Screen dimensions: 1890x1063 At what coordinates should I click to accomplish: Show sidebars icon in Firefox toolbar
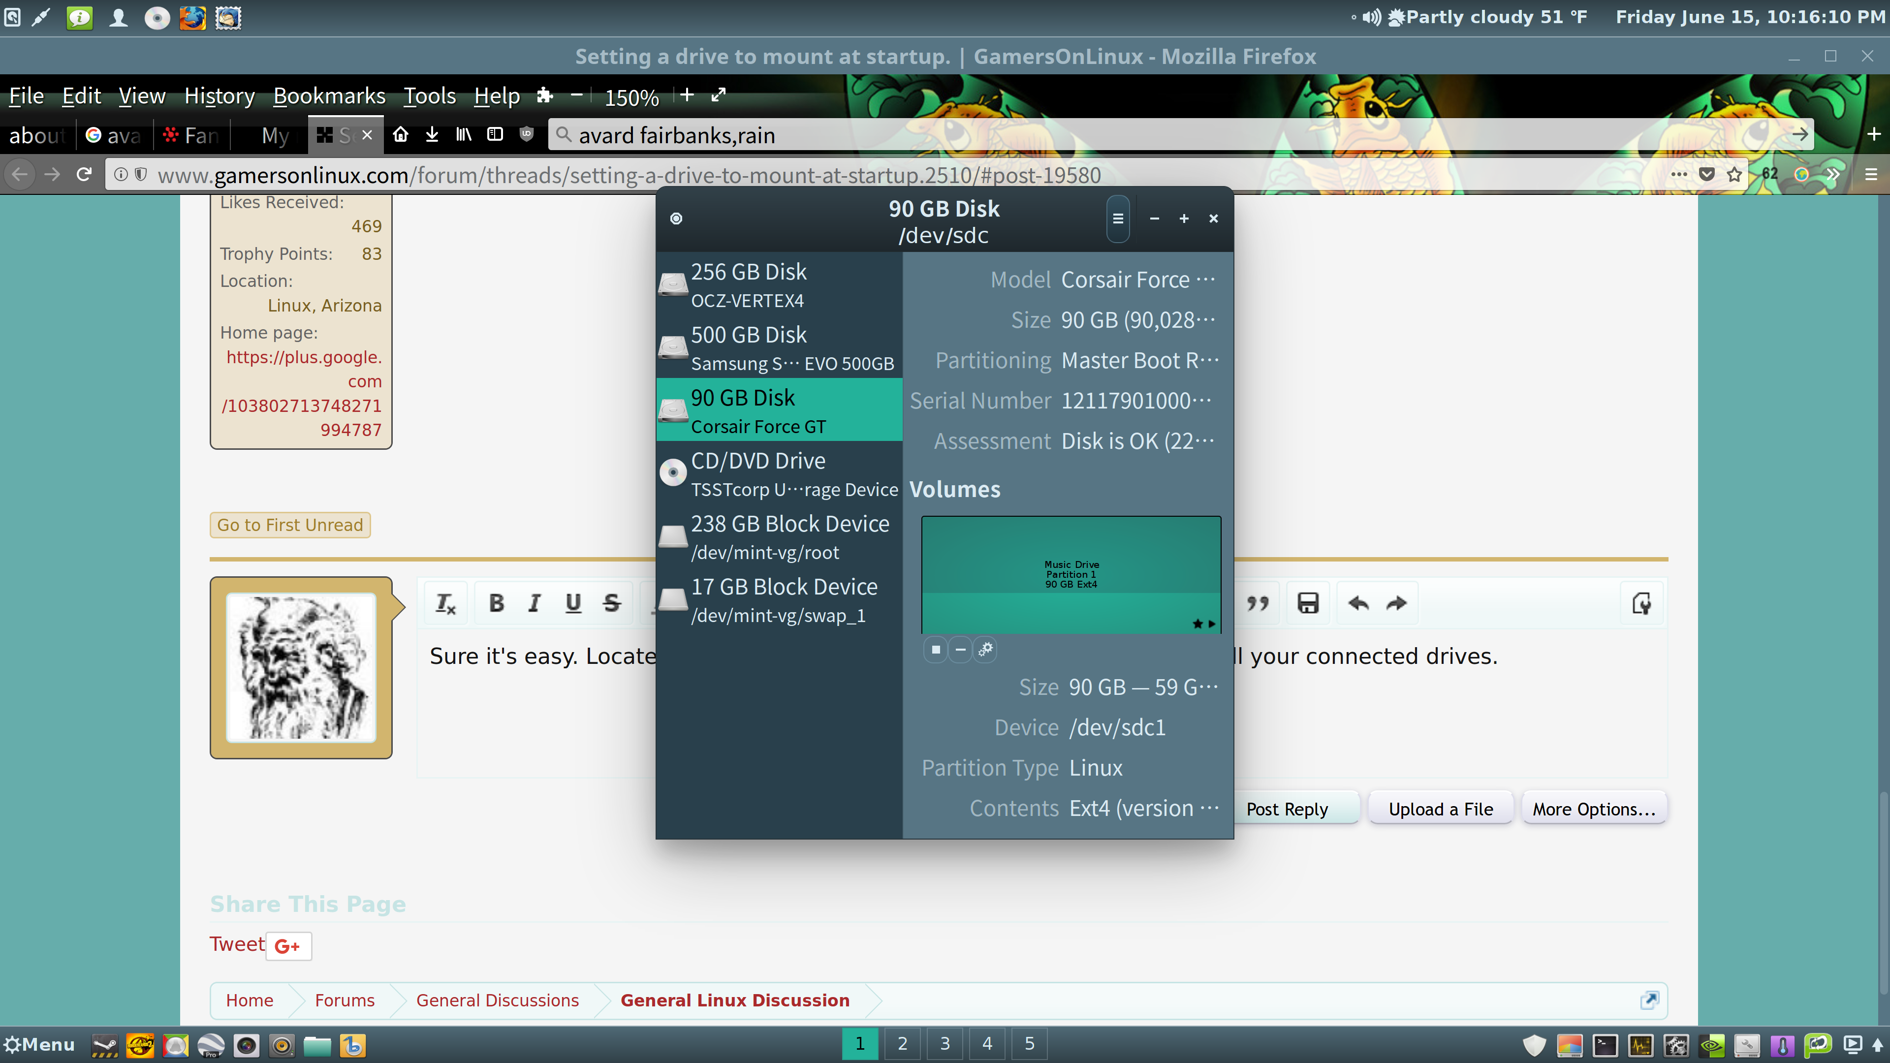click(495, 134)
